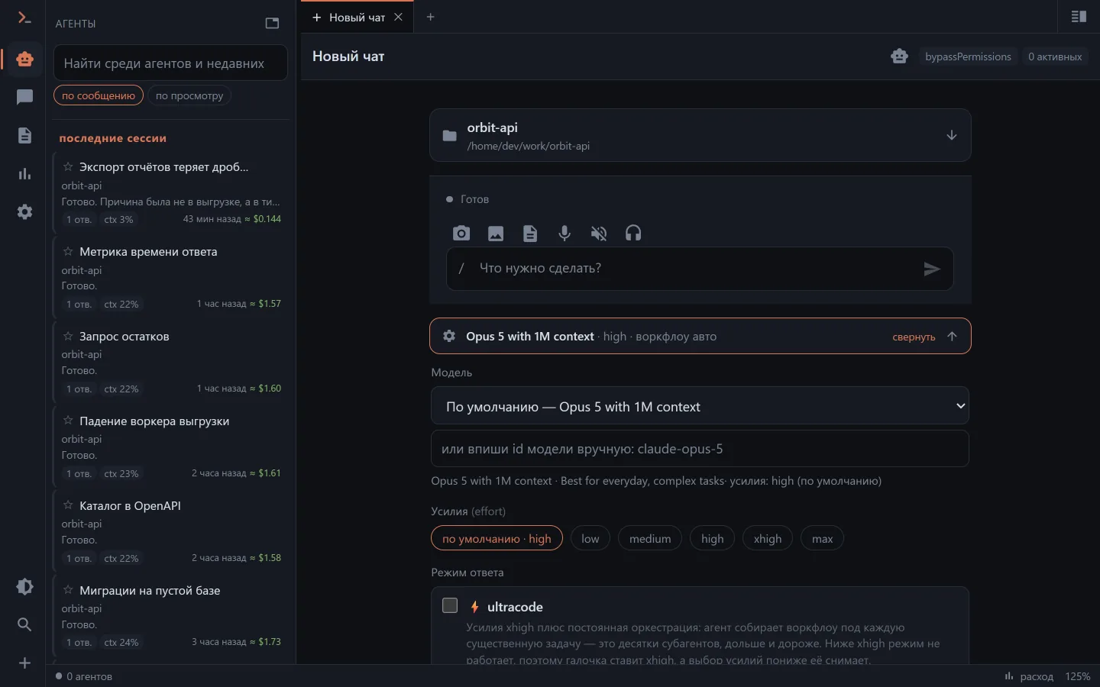Focus the manual model id input field
This screenshot has height=687, width=1100.
tap(700, 448)
